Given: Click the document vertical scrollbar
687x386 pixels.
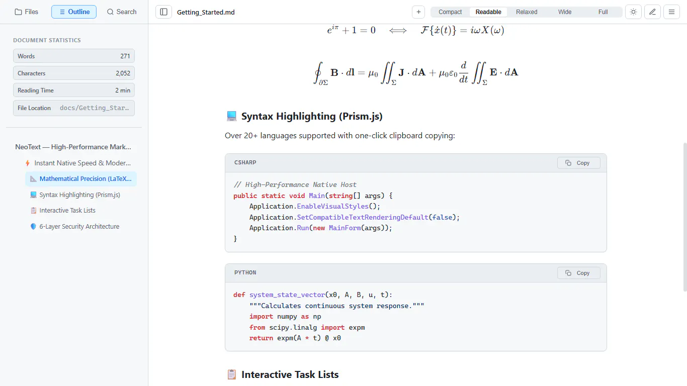Looking at the screenshot, I should (x=684, y=217).
